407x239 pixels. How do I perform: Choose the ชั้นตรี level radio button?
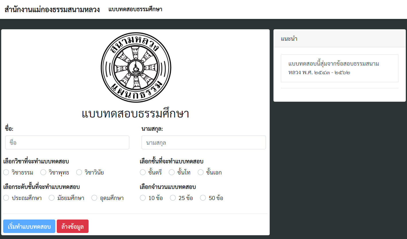click(x=143, y=172)
